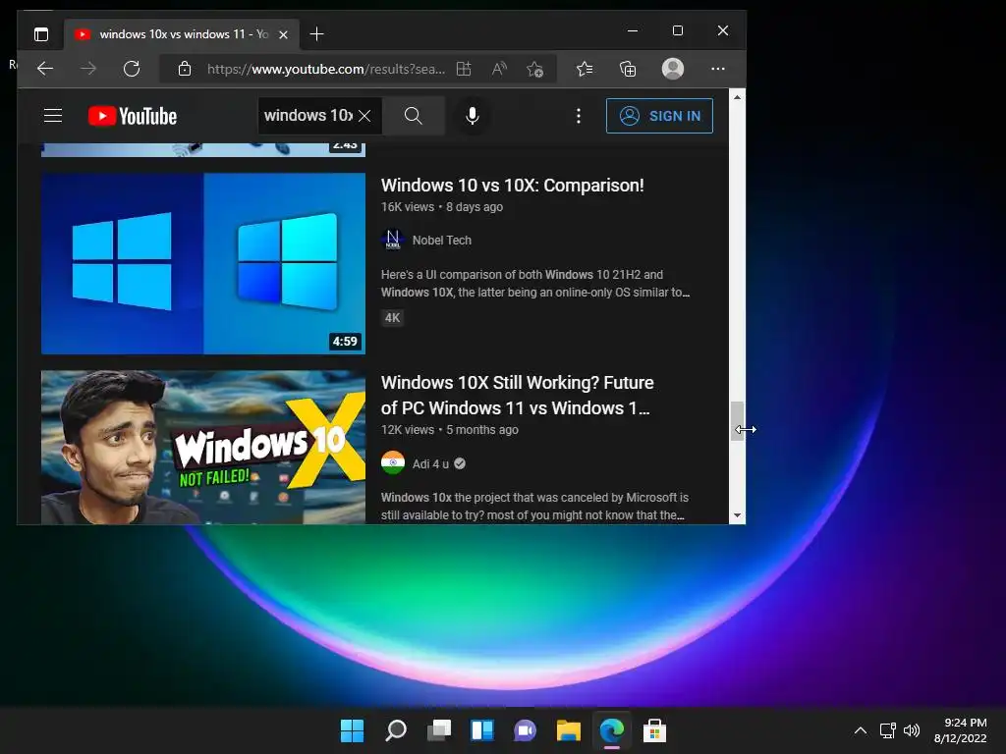Open the Edge tab actions menu
The width and height of the screenshot is (1006, 754).
pyautogui.click(x=41, y=34)
